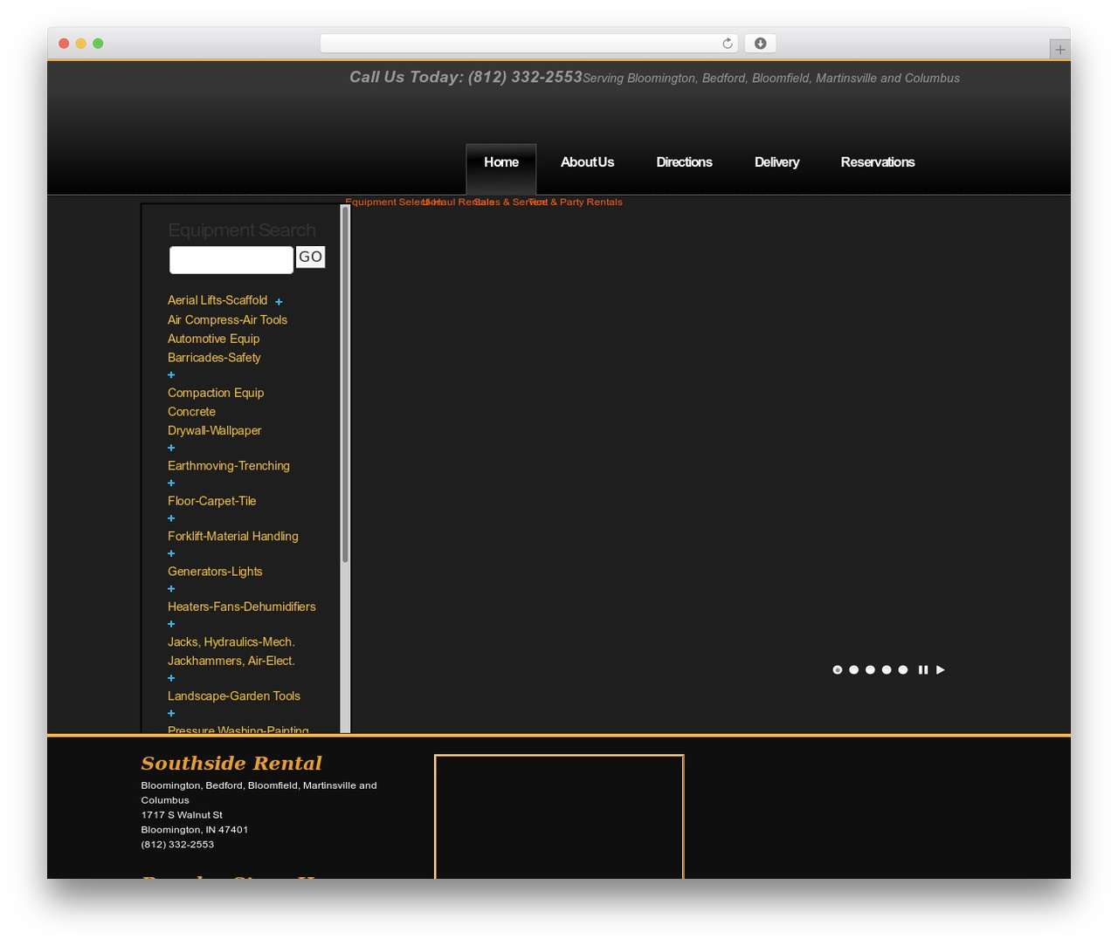Click the Southside Rental footer heading
This screenshot has height=946, width=1118.
coord(231,764)
